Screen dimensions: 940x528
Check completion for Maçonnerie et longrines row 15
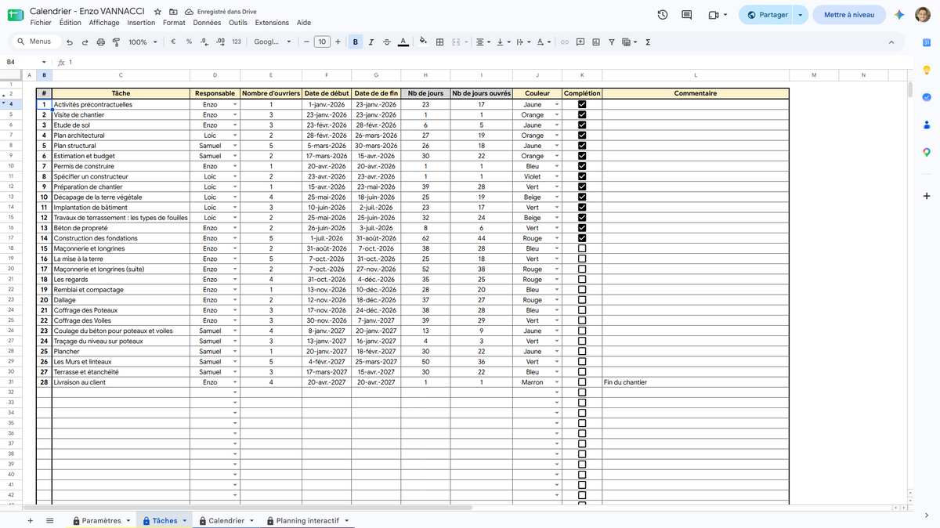pos(582,248)
